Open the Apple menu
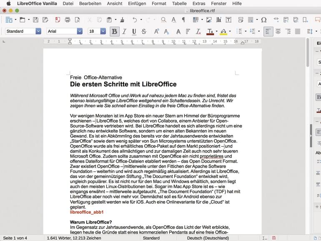Viewport: 321px width, 241px height. point(8,3)
